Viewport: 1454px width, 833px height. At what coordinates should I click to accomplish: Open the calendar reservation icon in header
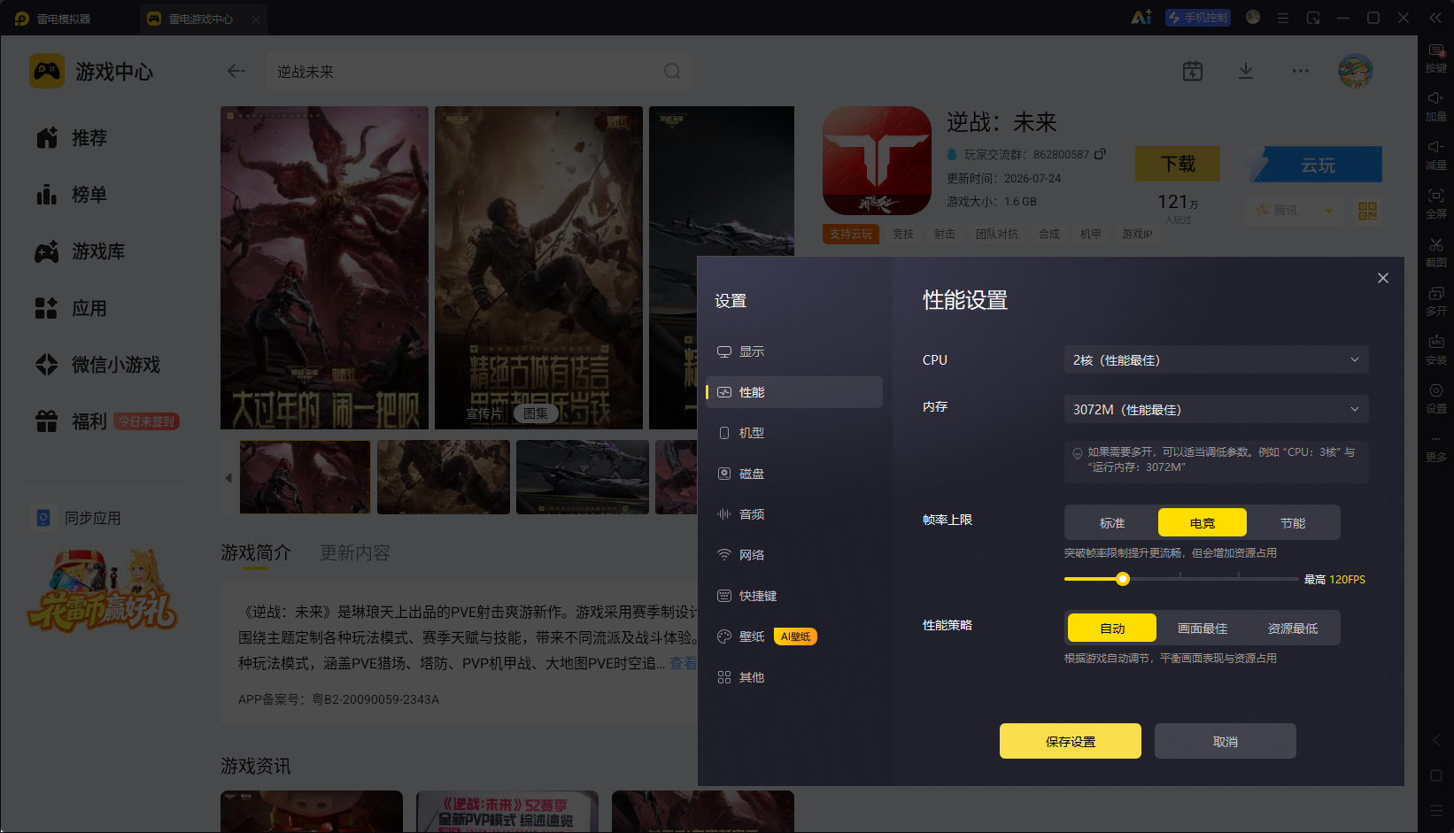click(1193, 71)
